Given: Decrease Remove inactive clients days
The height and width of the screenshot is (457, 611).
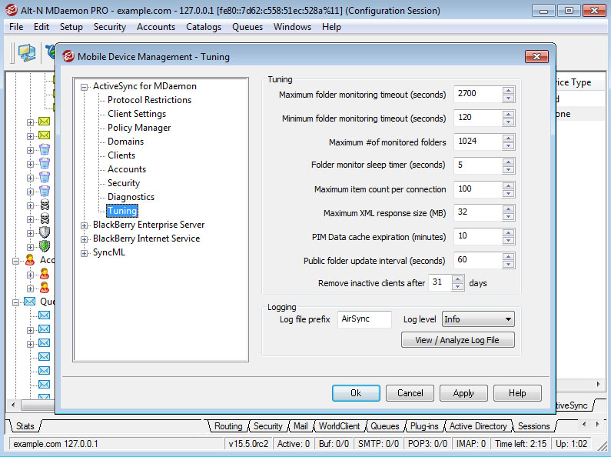Looking at the screenshot, I should click(457, 287).
